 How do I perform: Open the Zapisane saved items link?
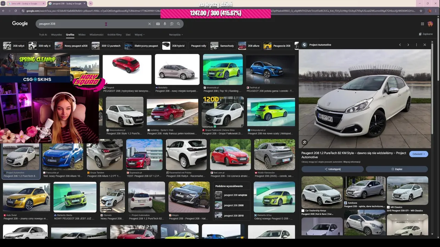pyautogui.click(x=426, y=34)
